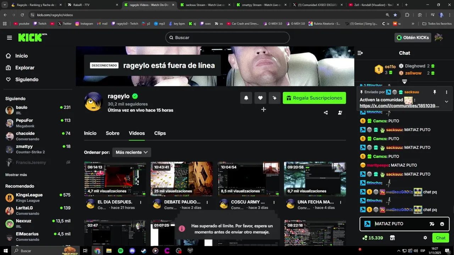This screenshot has height=255, width=454.
Task: Click the heart follow icon for rageylo
Action: click(260, 98)
